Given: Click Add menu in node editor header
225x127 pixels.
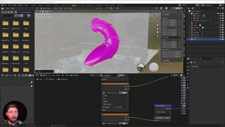Looking at the screenshot, I should pyautogui.click(x=63, y=75).
